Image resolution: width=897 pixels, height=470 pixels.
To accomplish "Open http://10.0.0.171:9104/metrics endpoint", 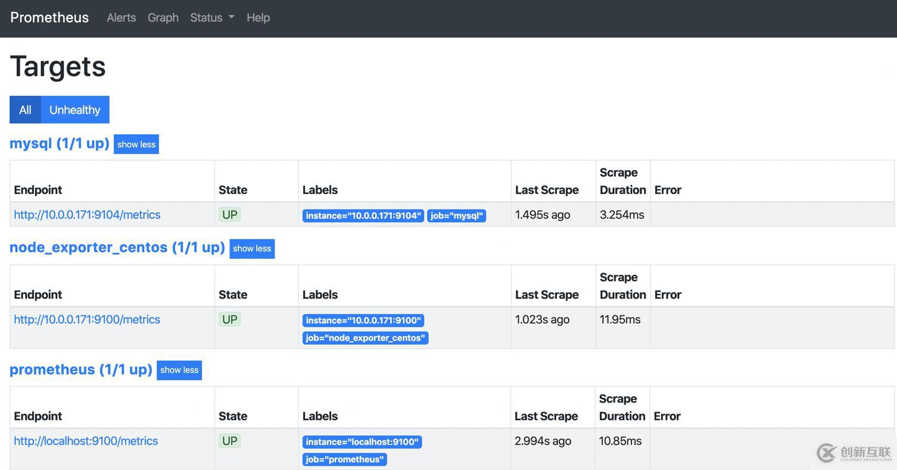I will 87,215.
